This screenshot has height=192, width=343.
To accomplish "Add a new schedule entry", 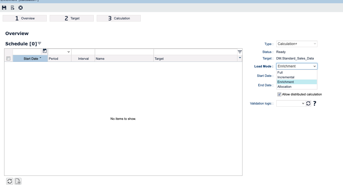I will 18,181.
